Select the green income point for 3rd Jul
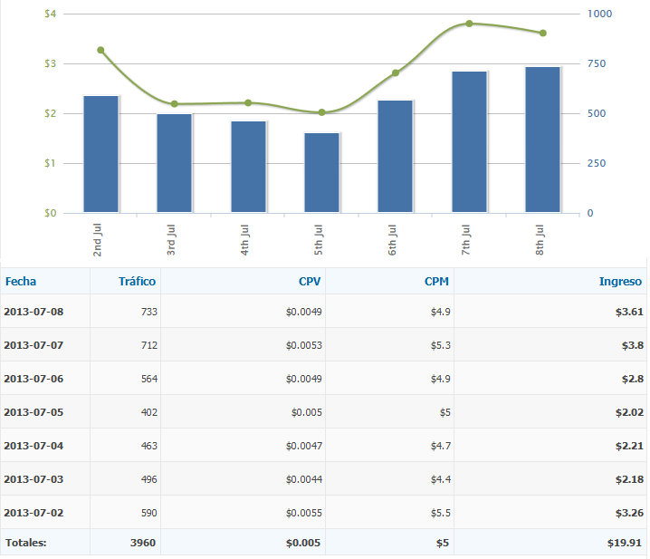Image resolution: width=650 pixels, height=559 pixels. (x=174, y=104)
